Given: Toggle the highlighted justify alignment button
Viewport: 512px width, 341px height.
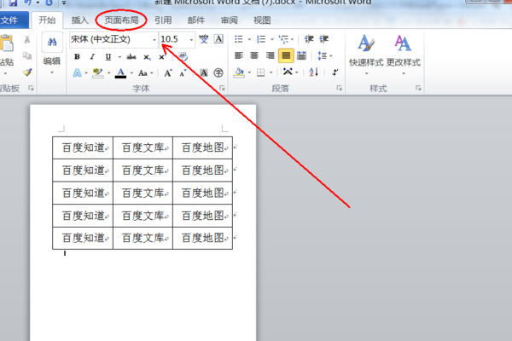Looking at the screenshot, I should pos(286,55).
